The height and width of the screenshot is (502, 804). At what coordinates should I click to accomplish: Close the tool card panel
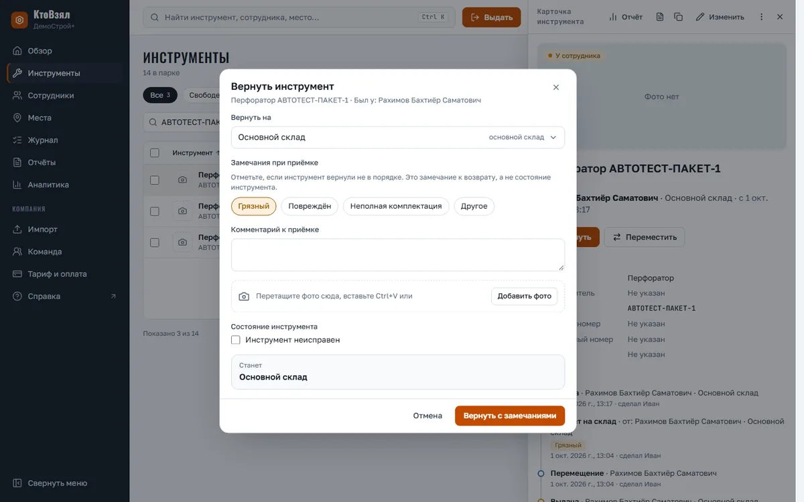pyautogui.click(x=780, y=17)
